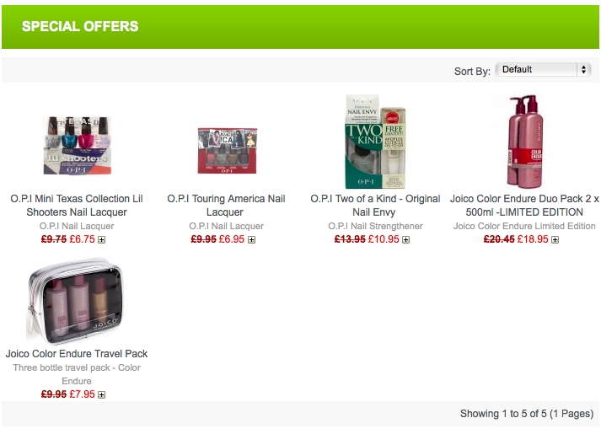Open O.P.I Mini Texas Collection Lil Shooters link
The height and width of the screenshot is (434, 601).
77,206
